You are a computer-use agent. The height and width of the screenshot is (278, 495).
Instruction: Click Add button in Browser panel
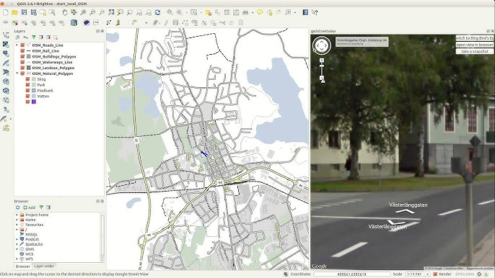pos(30,207)
